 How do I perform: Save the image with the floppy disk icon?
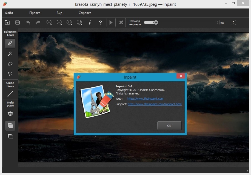pyautogui.click(x=18, y=22)
